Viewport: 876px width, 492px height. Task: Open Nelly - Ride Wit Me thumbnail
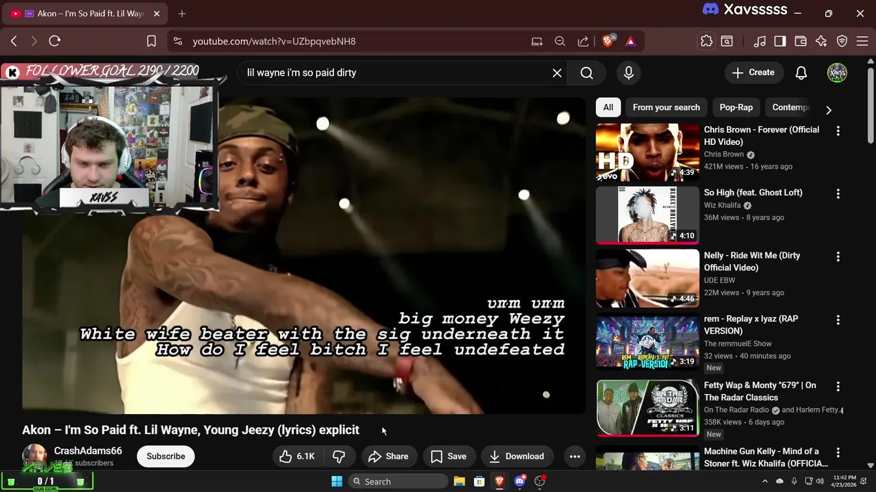[647, 278]
